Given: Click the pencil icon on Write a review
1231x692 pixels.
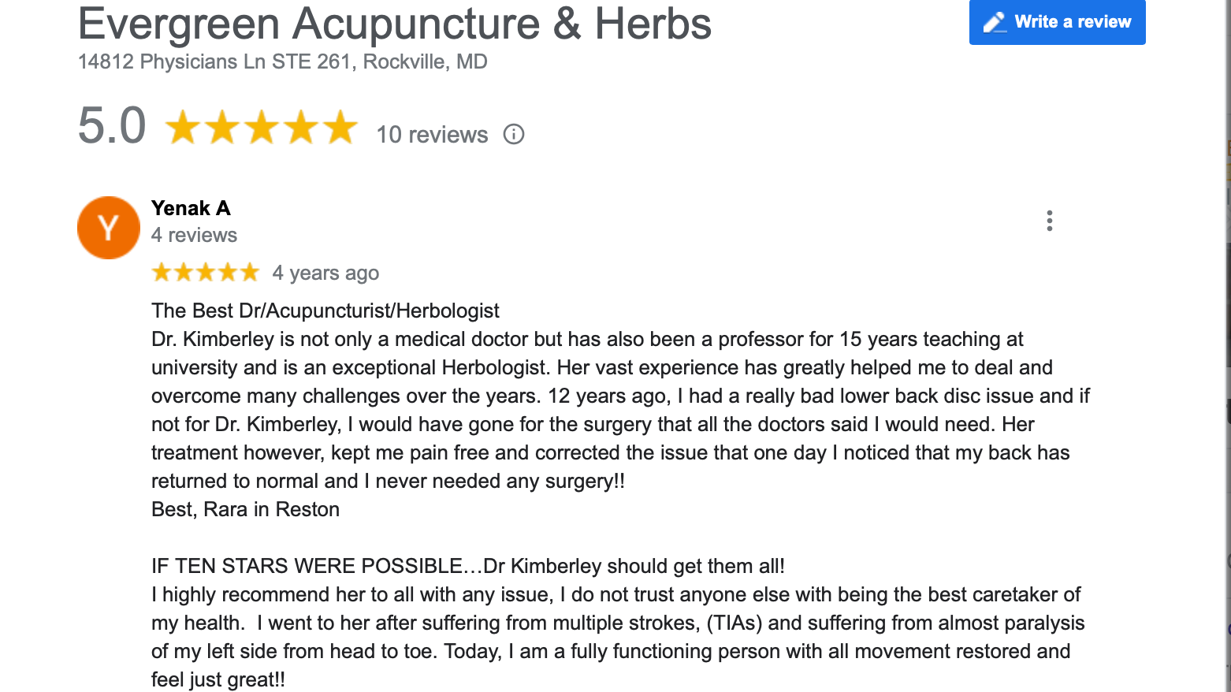Looking at the screenshot, I should coord(995,22).
